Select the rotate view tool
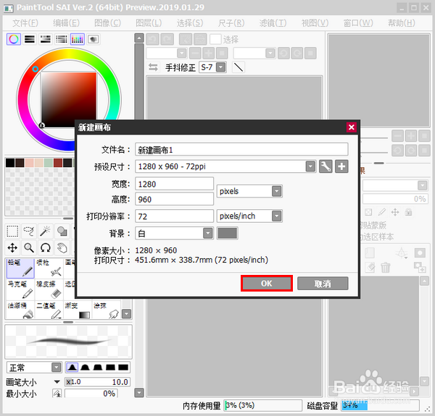The height and width of the screenshot is (416, 435). 45,247
